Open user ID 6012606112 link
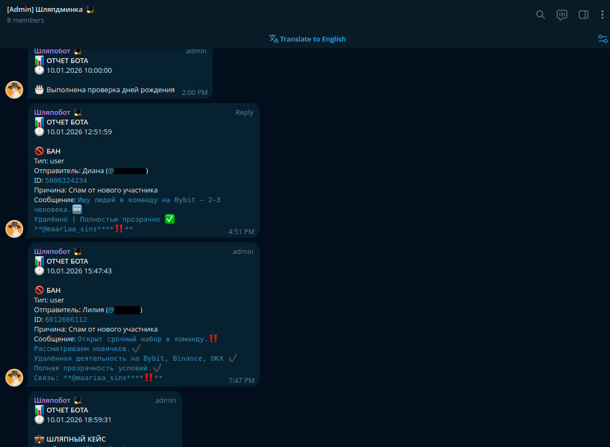The height and width of the screenshot is (447, 610). tap(66, 320)
